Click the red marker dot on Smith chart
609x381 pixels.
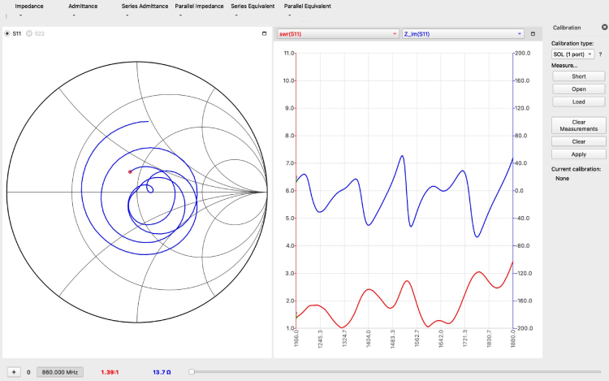129,171
